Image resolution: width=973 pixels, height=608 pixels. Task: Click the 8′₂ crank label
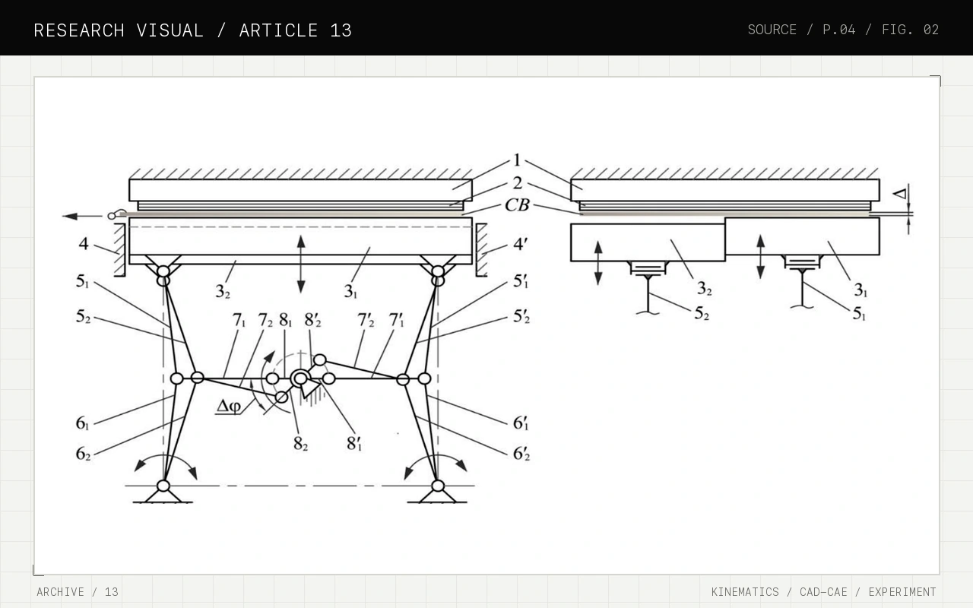coord(312,321)
